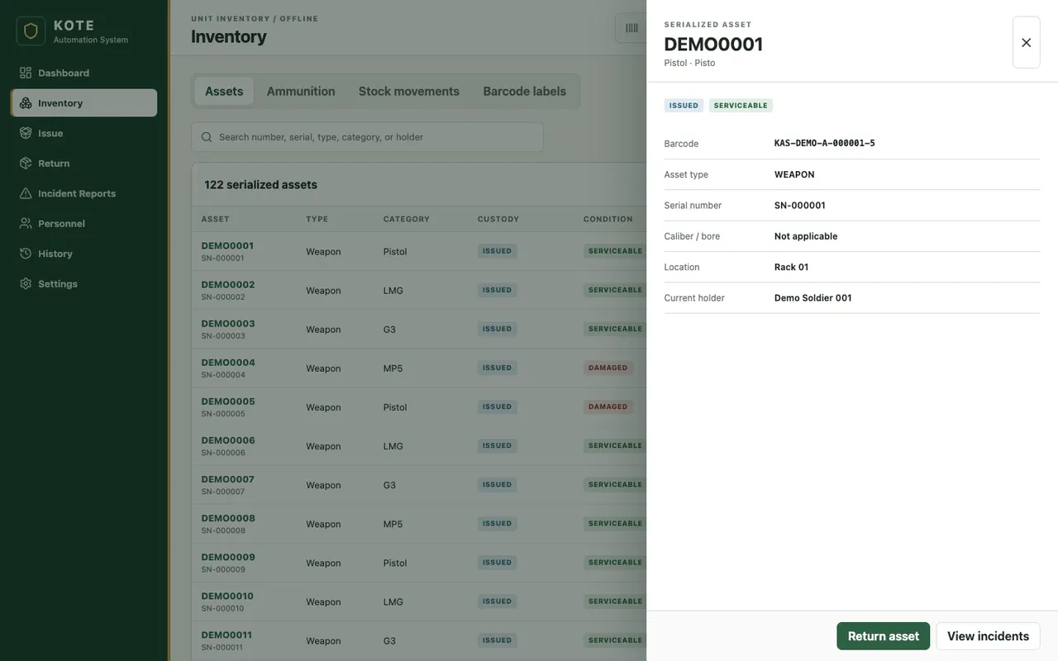1058x661 pixels.
Task: Click the KOTE shield logo icon
Action: click(31, 31)
